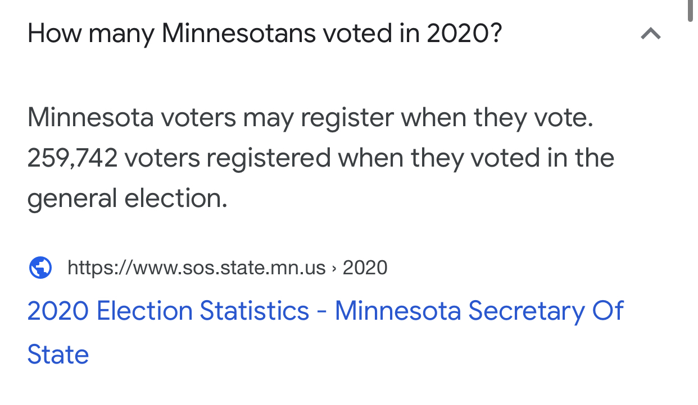Collapse the answer using the up chevron

651,34
